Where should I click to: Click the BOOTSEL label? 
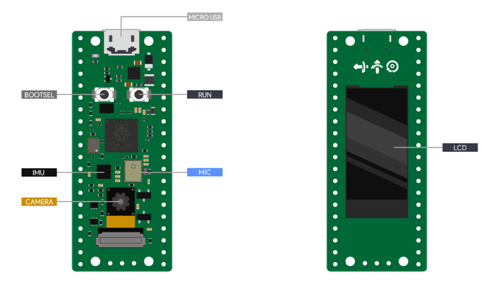point(39,94)
